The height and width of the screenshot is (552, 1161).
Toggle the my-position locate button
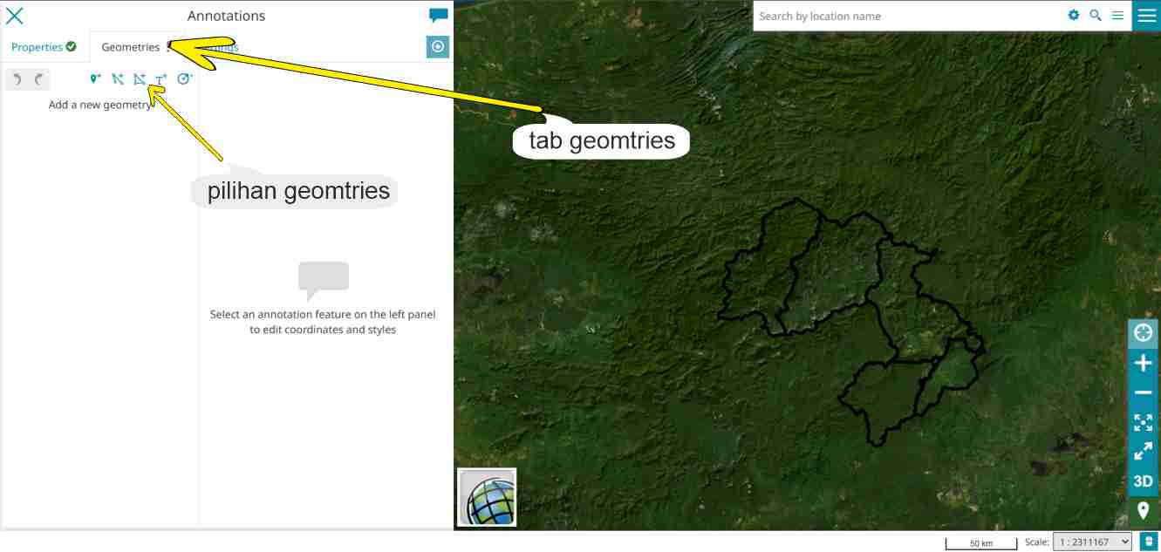click(x=1143, y=333)
